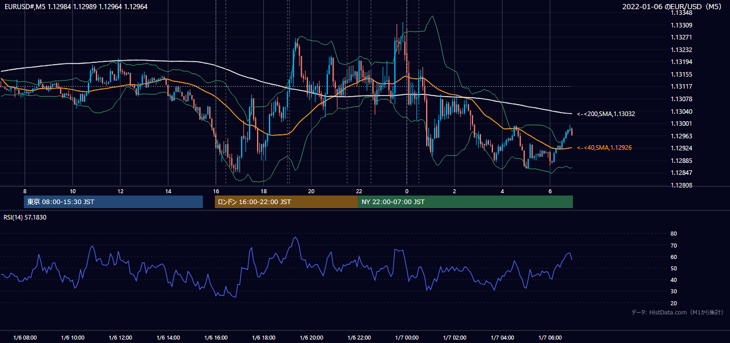Click the hour 18 label under the price chart

pyautogui.click(x=263, y=191)
